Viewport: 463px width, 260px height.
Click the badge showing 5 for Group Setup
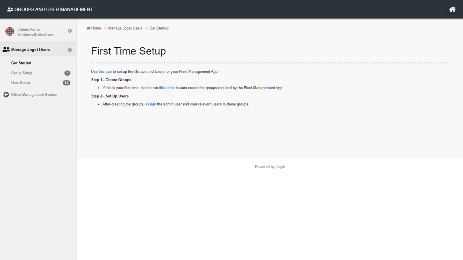click(x=67, y=73)
